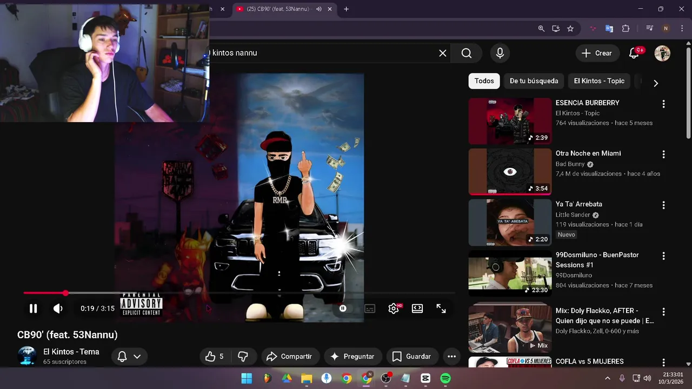Open ESENCIA BURBERRY video thumbnail
The image size is (692, 389).
pos(510,121)
